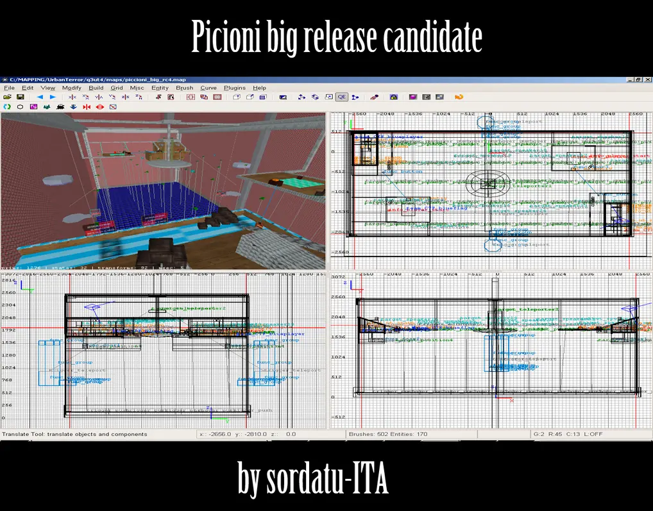Open the Help menu

[259, 88]
